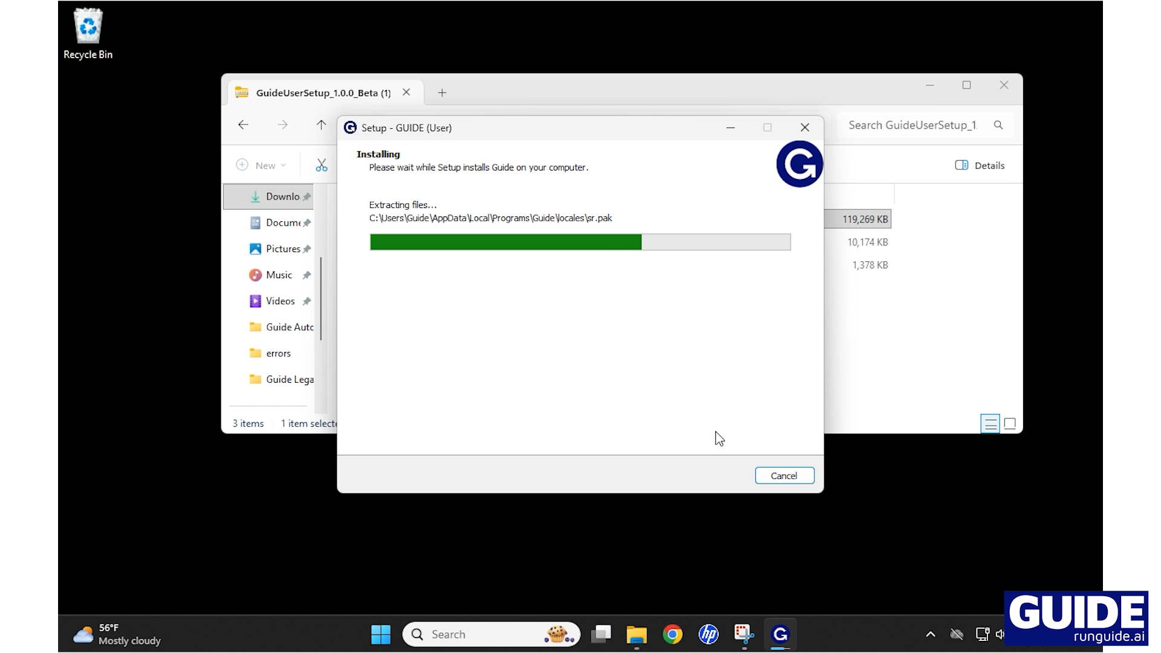
Task: Open the Details pane in File Explorer
Action: [980, 165]
